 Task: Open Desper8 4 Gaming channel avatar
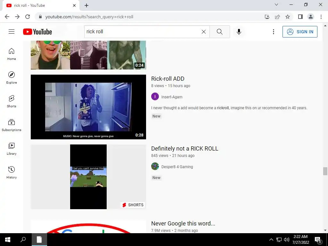point(155,167)
